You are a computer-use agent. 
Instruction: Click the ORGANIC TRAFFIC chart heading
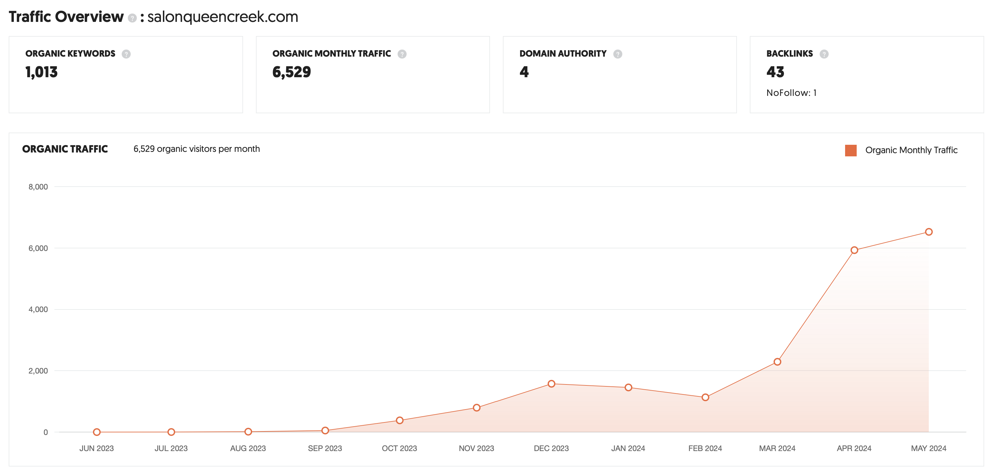coord(65,149)
